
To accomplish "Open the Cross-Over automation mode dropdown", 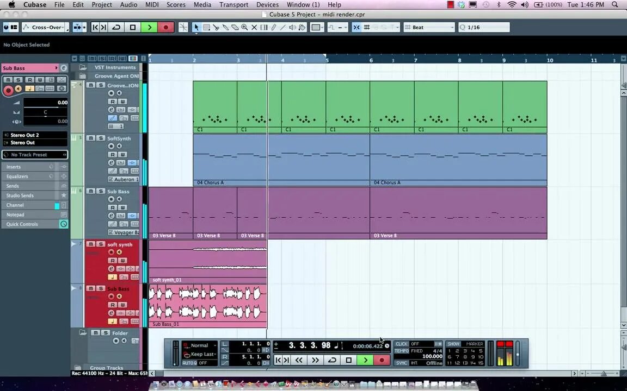I will point(46,27).
